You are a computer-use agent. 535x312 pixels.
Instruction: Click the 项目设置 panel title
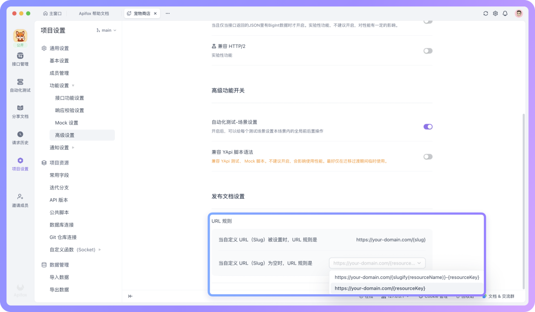pyautogui.click(x=53, y=30)
